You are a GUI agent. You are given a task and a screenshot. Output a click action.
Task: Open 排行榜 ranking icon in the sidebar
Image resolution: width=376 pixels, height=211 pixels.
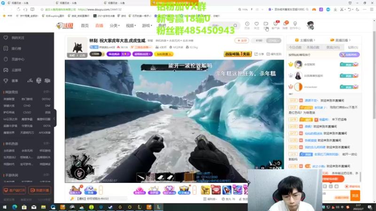[x=6, y=49]
